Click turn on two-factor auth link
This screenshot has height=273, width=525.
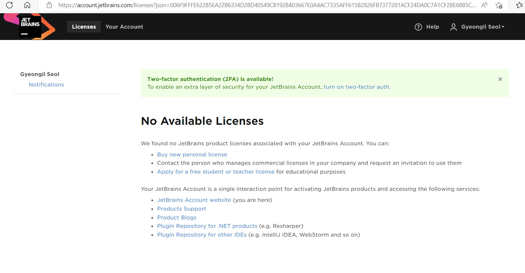click(x=356, y=87)
